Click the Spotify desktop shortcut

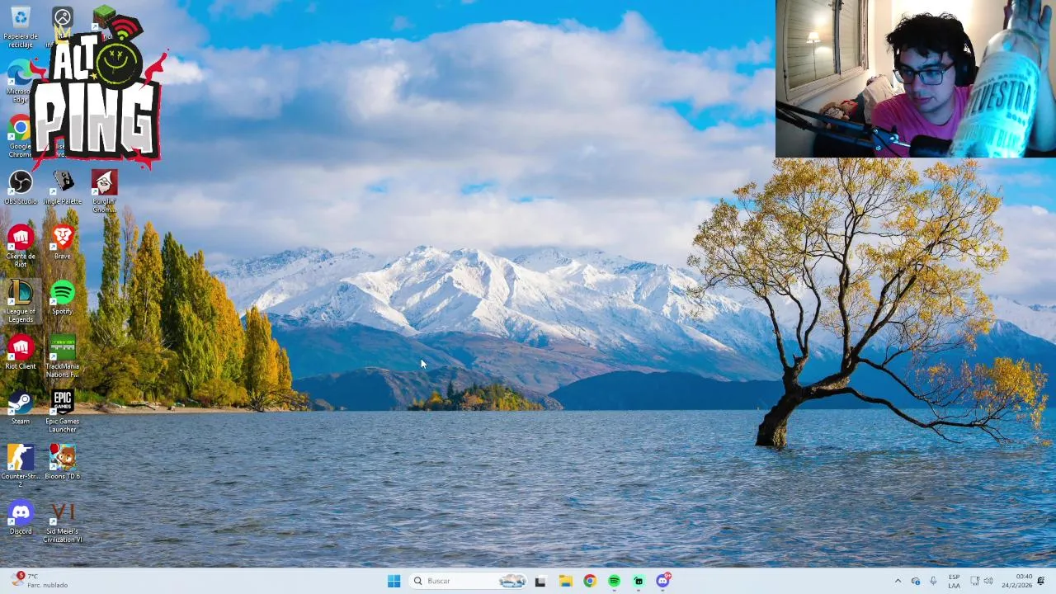[63, 298]
